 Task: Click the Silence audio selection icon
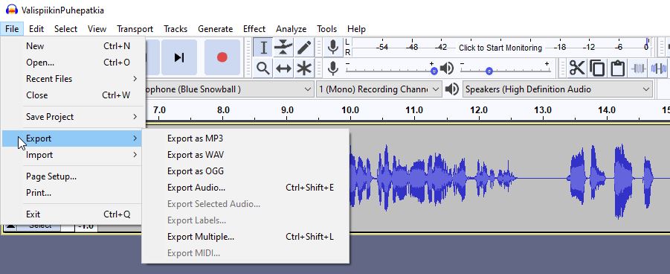click(658, 68)
